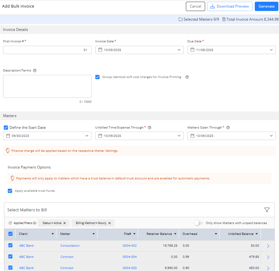The width and height of the screenshot is (279, 271).
Task: Reset applied filters using the refresh icon
Action: (x=10, y=223)
